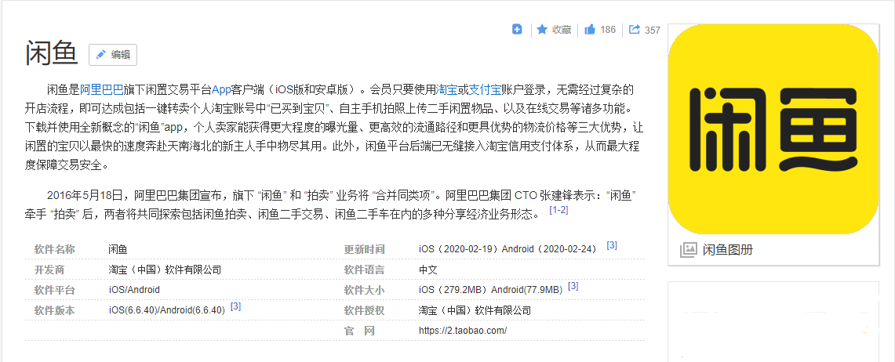The height and width of the screenshot is (362, 895).
Task: Click the 收藏 text label
Action: [562, 30]
